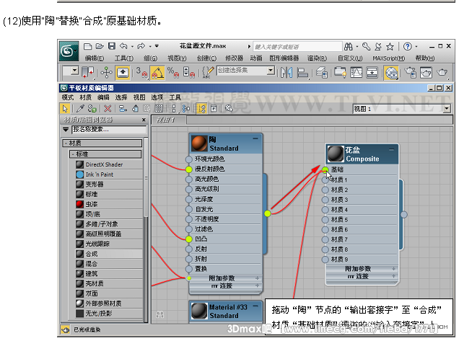Save the scene using the floppy disk icon

click(112, 46)
